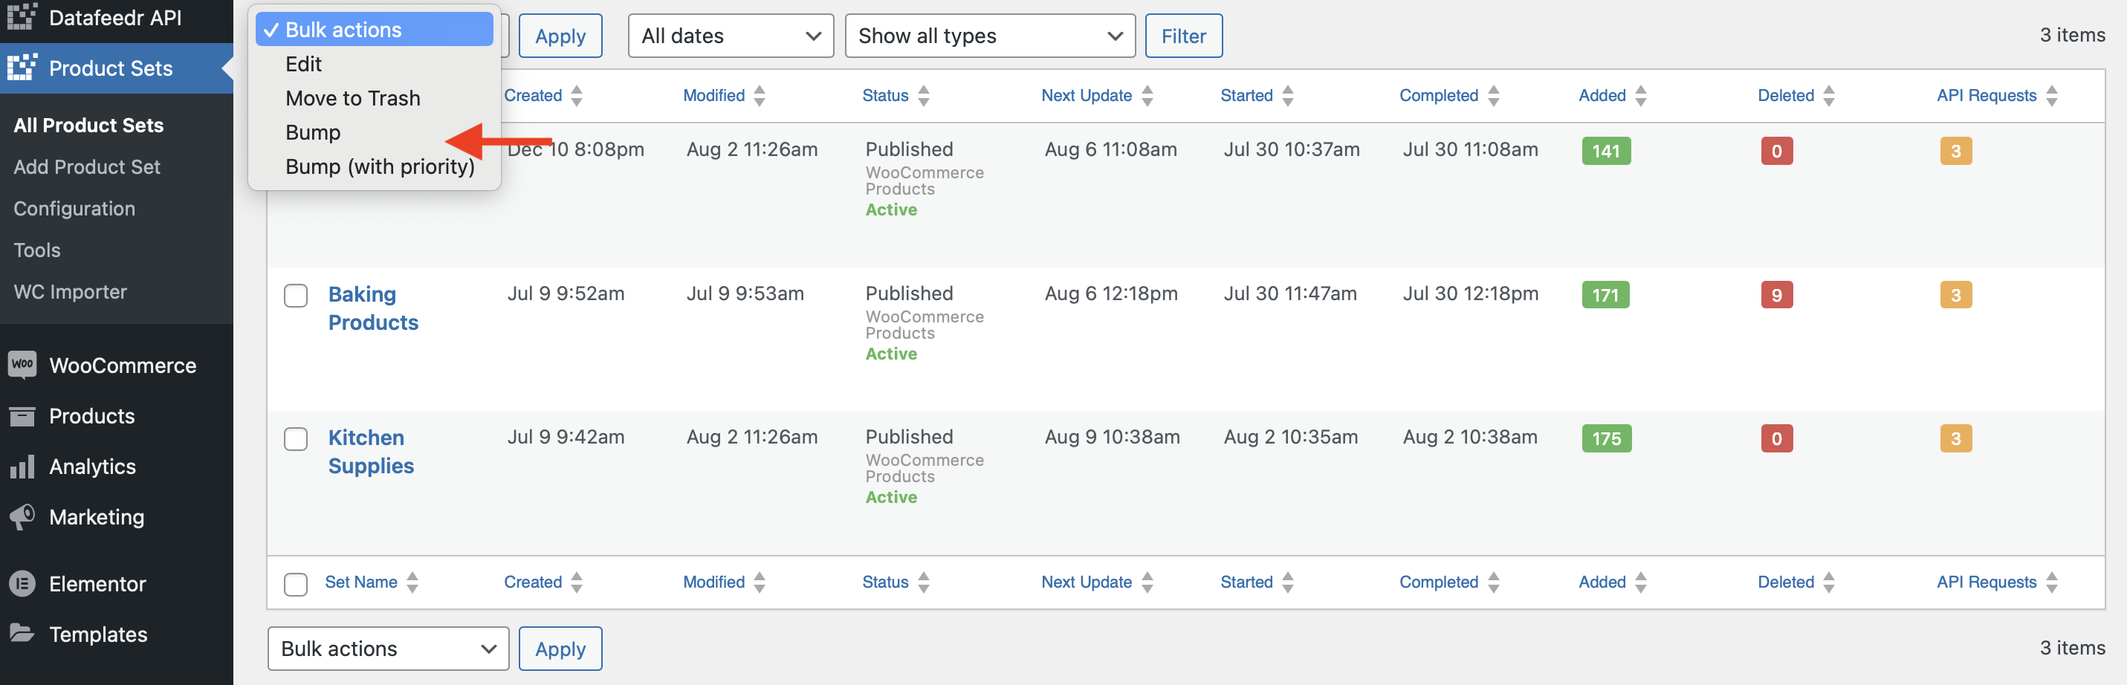Choose Edit from bulk actions menu
This screenshot has width=2127, height=685.
[x=374, y=65]
